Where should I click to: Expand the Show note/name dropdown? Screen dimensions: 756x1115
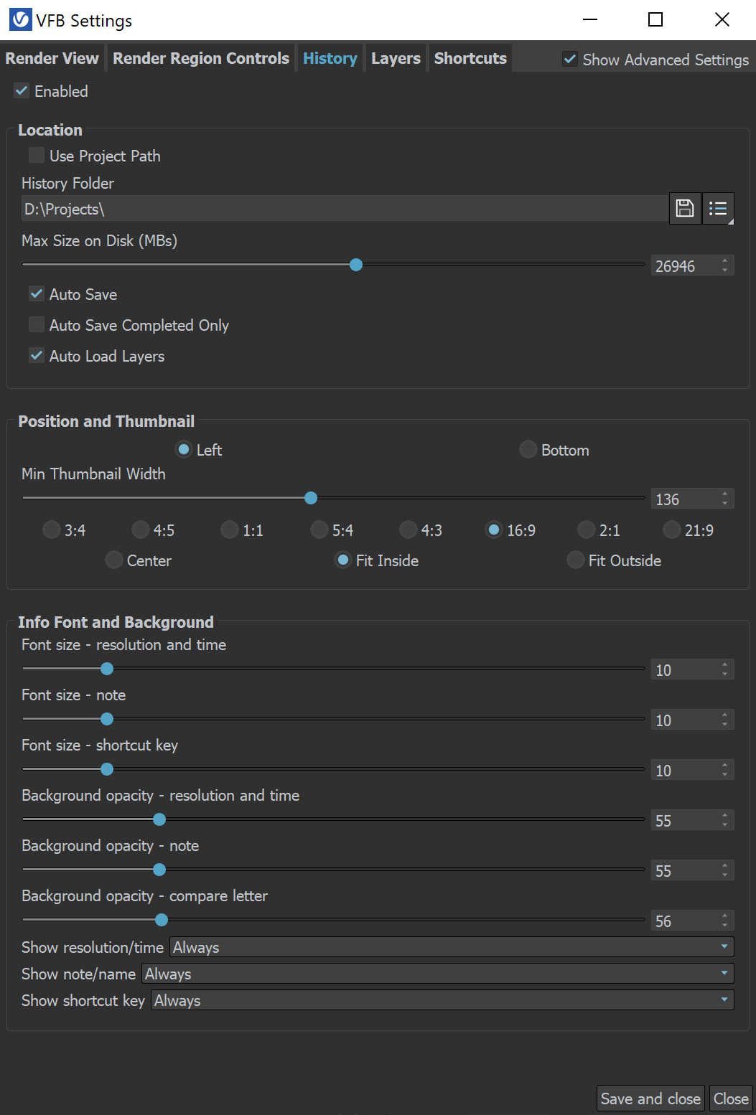pyautogui.click(x=438, y=974)
